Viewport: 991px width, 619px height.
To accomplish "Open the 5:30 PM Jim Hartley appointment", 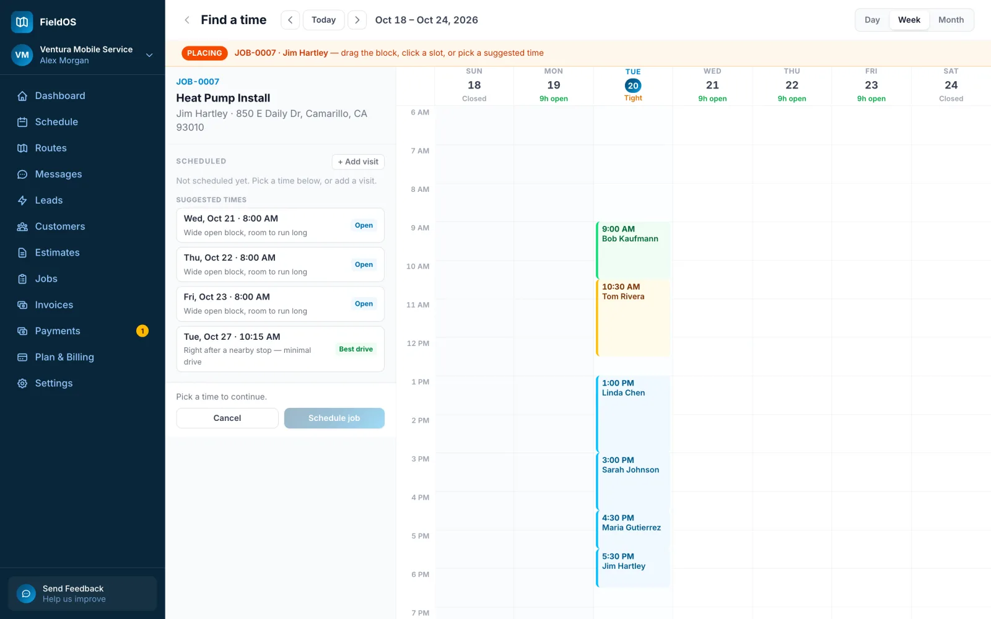I will (633, 568).
